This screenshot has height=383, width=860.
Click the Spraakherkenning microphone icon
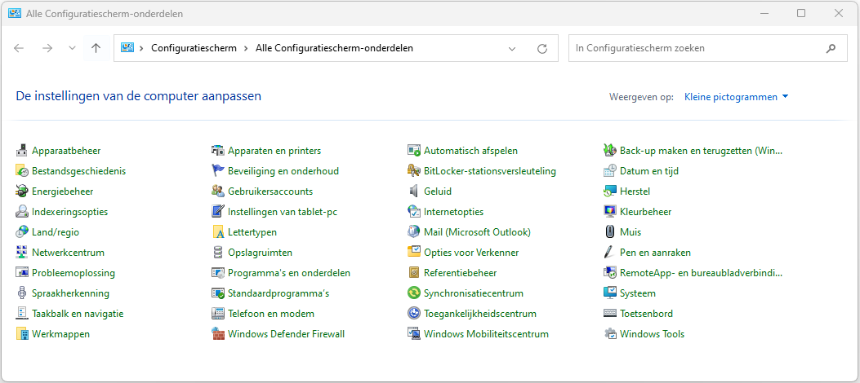[x=22, y=293]
